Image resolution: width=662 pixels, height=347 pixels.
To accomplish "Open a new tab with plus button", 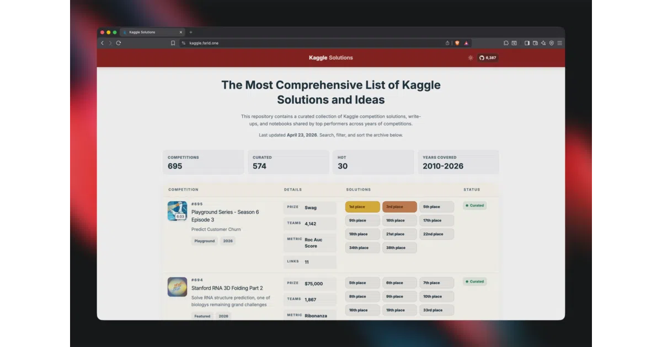I will click(191, 32).
